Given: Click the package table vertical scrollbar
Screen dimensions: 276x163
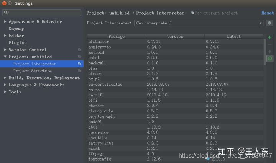Looking at the screenshot, I should click(x=265, y=52).
